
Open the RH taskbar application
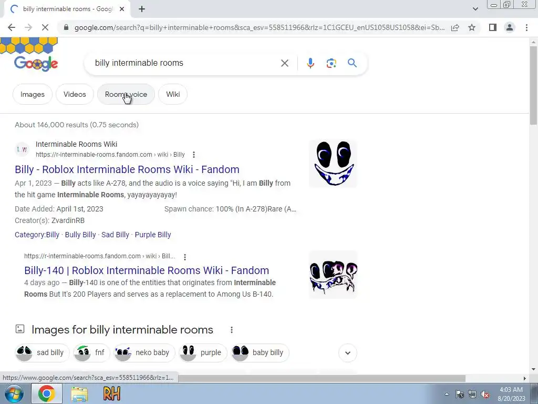click(x=111, y=393)
